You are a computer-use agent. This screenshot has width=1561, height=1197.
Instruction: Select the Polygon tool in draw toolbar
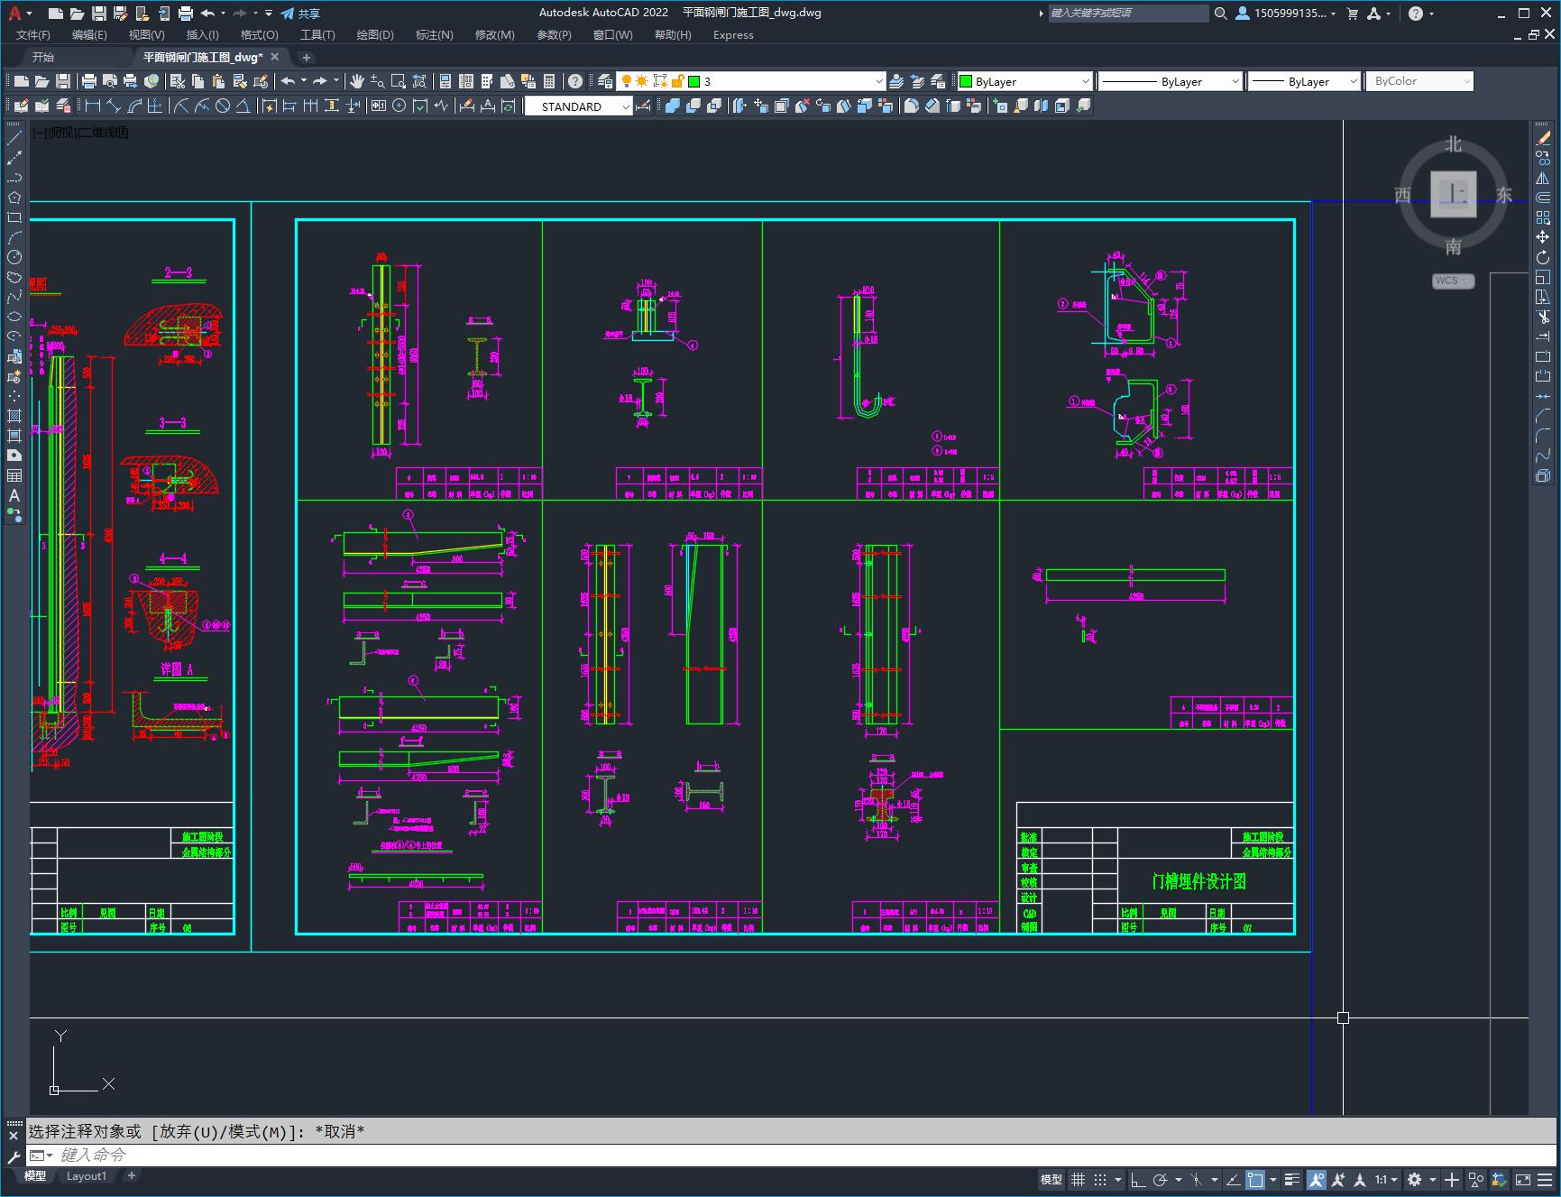[14, 198]
